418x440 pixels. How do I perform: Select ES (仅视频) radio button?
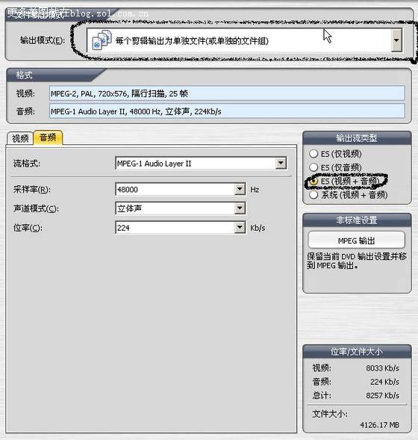[x=313, y=154]
